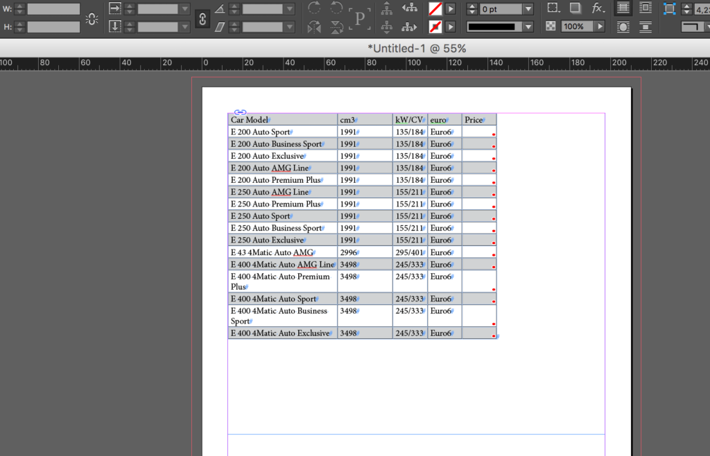Click the Select Next Object icon
Screen dimensions: 710x456
[x=409, y=27]
